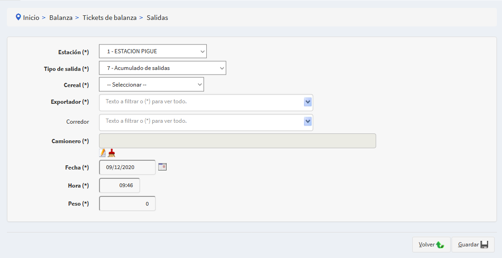The width and height of the screenshot is (502, 258).
Task: Select the Camionero field
Action: 237,141
